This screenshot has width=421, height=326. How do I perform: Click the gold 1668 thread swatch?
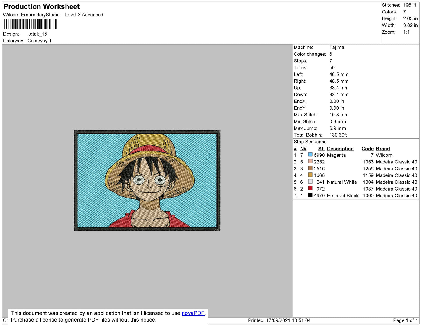[310, 175]
